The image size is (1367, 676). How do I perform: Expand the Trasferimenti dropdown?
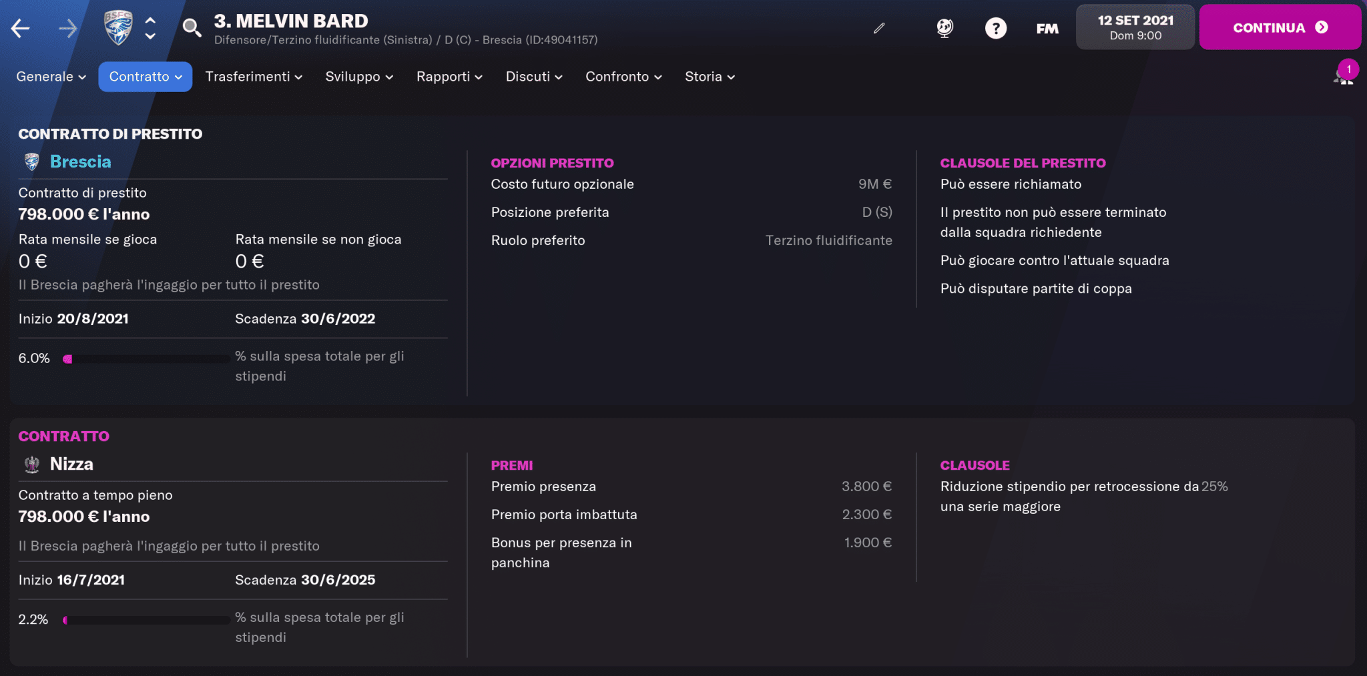[x=254, y=76]
